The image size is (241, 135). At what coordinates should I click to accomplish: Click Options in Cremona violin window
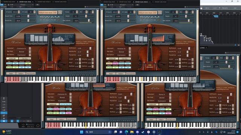pyautogui.click(x=21, y=73)
